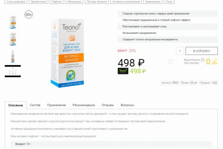Screen dimensions: 223x149
Task: Select the fourth thumbnail with three products
Action: coord(13,71)
